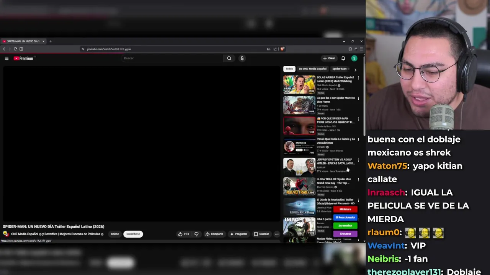Open options for POR QUE SPIDER-MAN TIENE LOS OJOS NEGROS
The width and height of the screenshot is (490, 275).
click(358, 119)
